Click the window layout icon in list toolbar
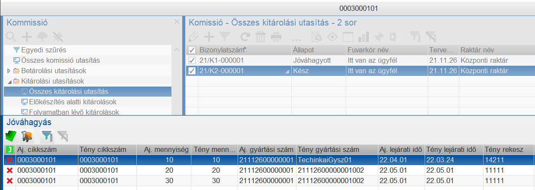Screen dimensions: 535x190 pyautogui.click(x=348, y=36)
